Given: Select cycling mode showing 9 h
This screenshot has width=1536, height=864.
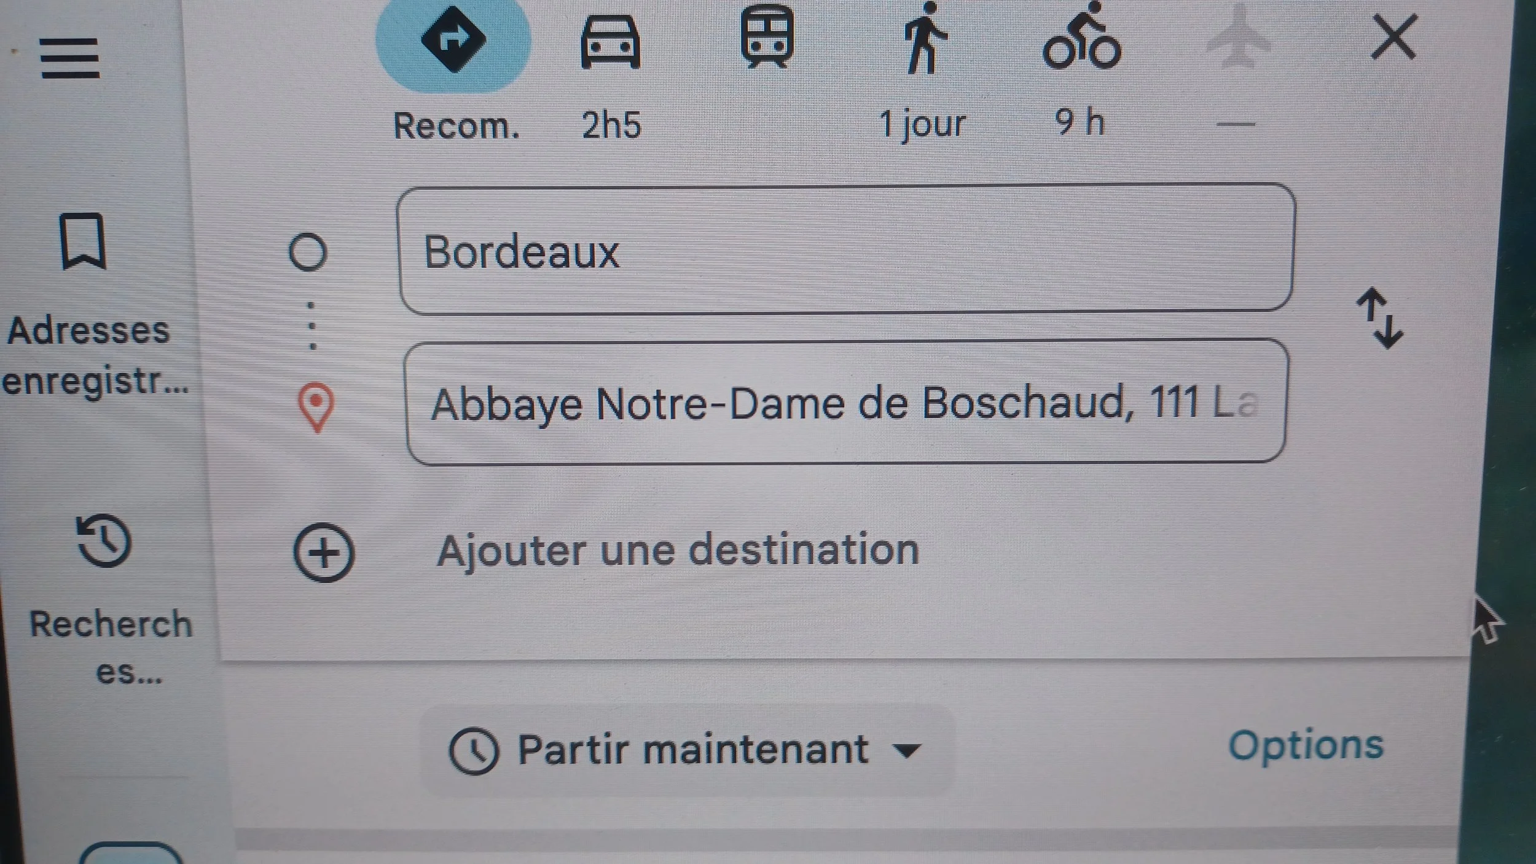Looking at the screenshot, I should [x=1082, y=36].
